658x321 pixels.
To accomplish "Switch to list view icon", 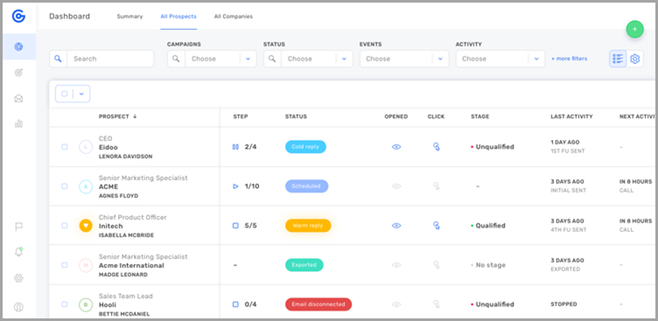I will click(617, 59).
